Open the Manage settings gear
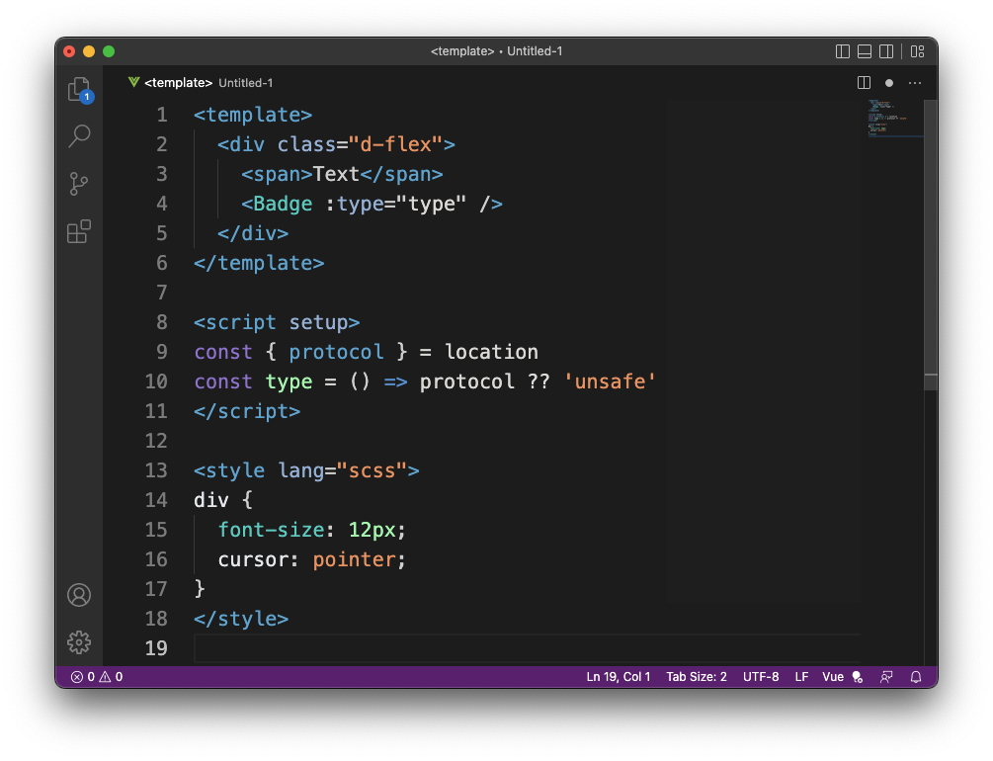Screen dimensions: 993x761 pyautogui.click(x=79, y=642)
